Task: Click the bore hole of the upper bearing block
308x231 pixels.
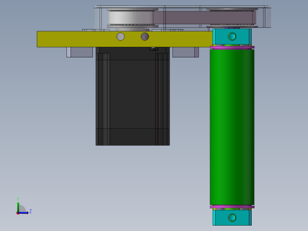Action: pyautogui.click(x=232, y=37)
